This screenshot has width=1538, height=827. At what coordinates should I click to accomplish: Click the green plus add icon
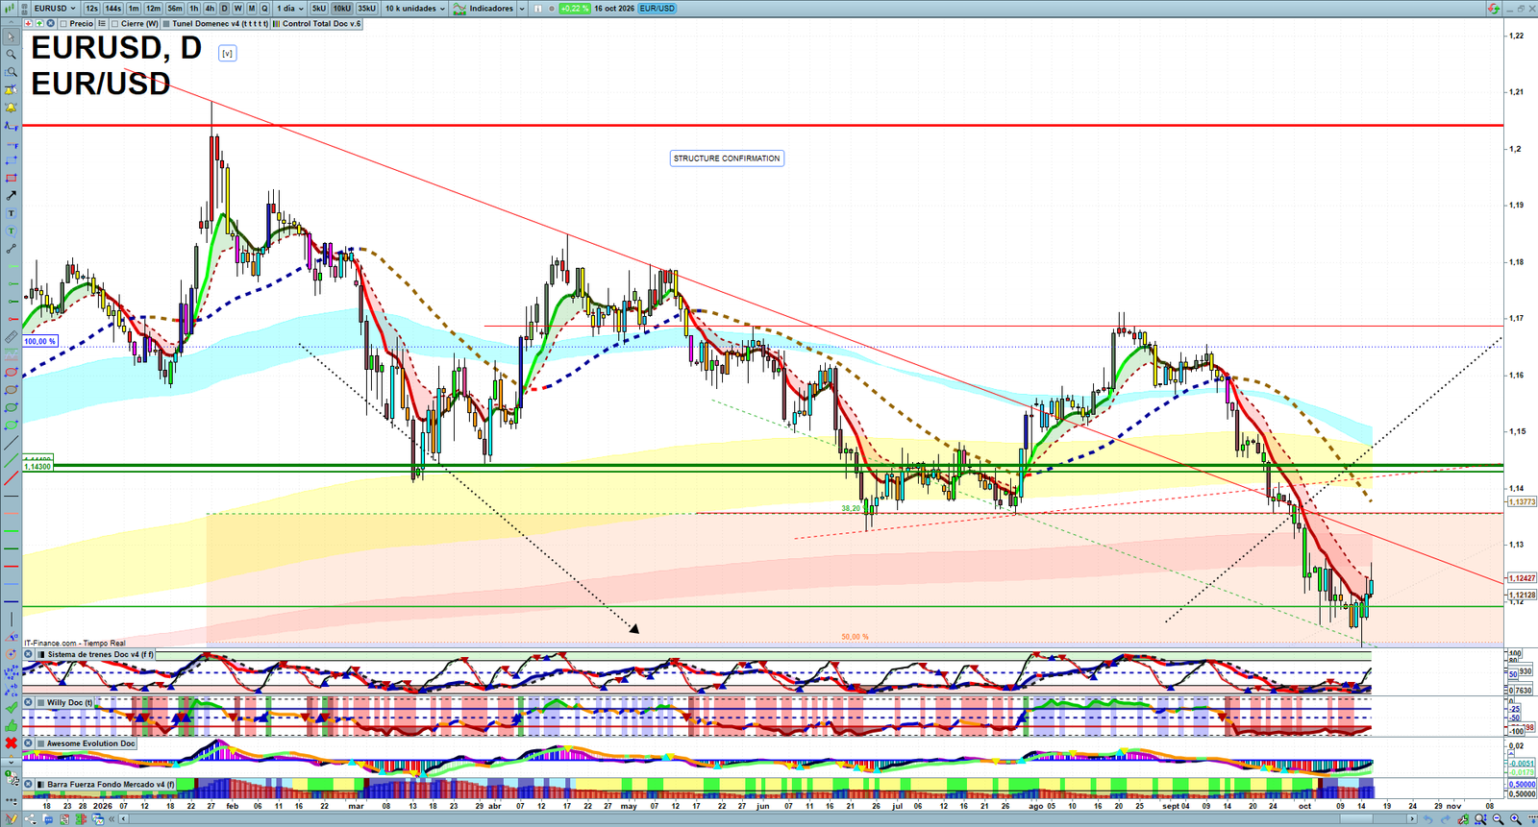tap(38, 24)
